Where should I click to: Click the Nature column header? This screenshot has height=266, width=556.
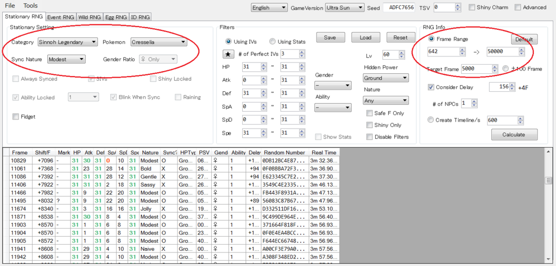tap(150, 153)
